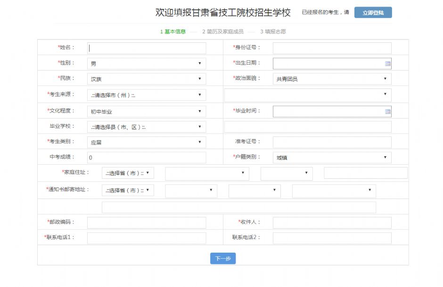The image size is (443, 287).
Task: Focus the 身份证号 text box
Action: (332, 48)
